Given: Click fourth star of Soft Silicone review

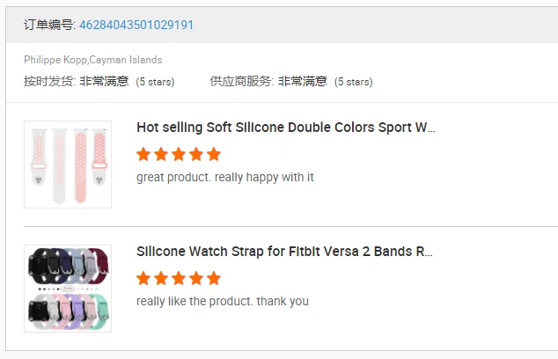Looking at the screenshot, I should [195, 155].
